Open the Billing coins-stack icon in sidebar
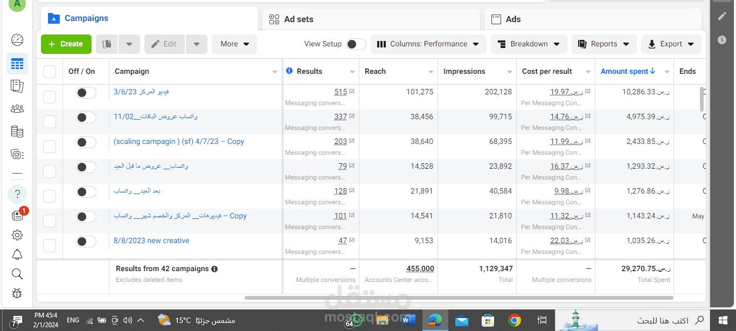 click(x=17, y=132)
